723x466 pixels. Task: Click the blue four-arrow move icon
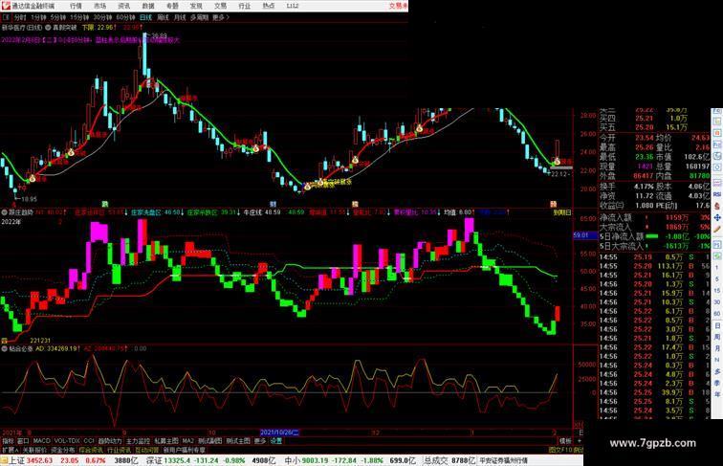(717, 217)
